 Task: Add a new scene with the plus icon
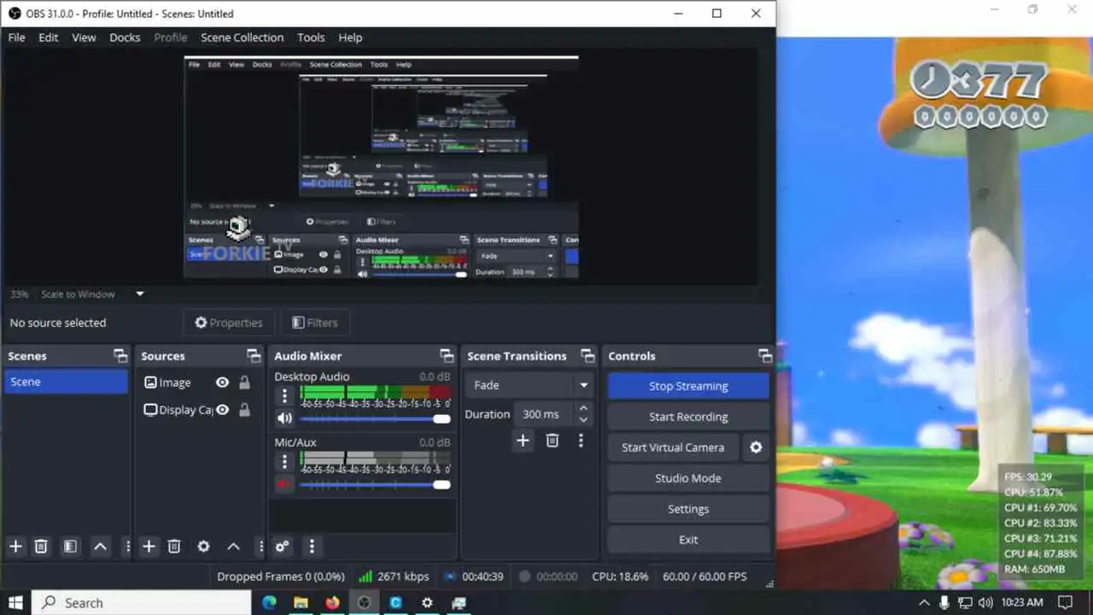(15, 547)
